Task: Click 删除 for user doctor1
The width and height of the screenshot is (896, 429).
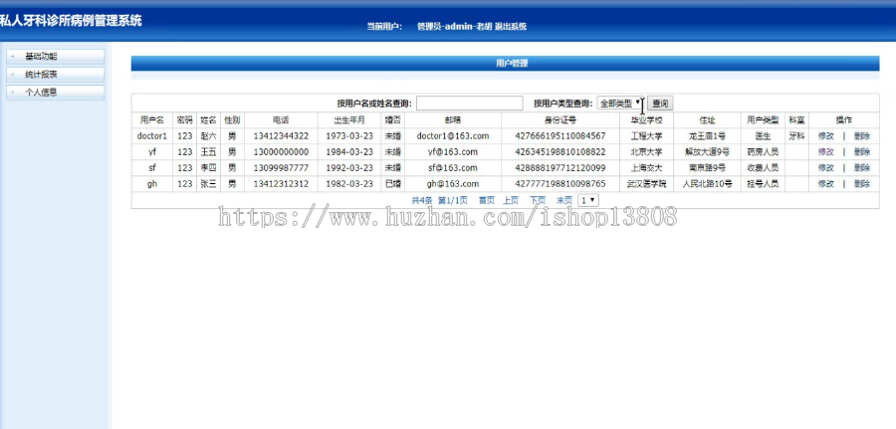Action: pyautogui.click(x=862, y=136)
